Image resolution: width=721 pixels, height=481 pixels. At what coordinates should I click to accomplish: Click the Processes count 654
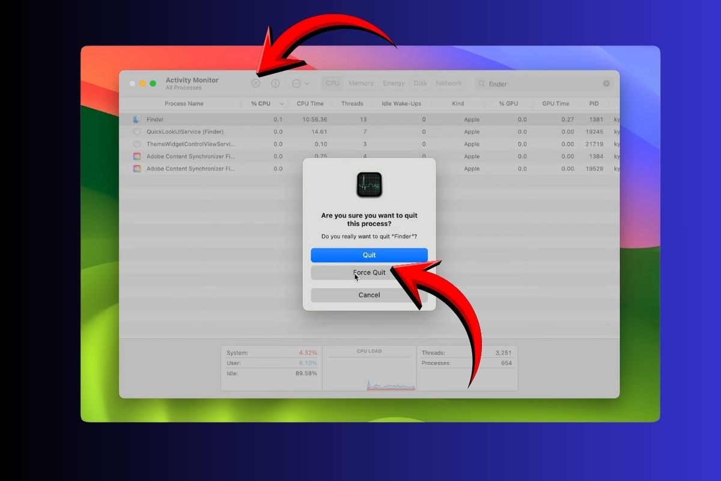tap(506, 363)
